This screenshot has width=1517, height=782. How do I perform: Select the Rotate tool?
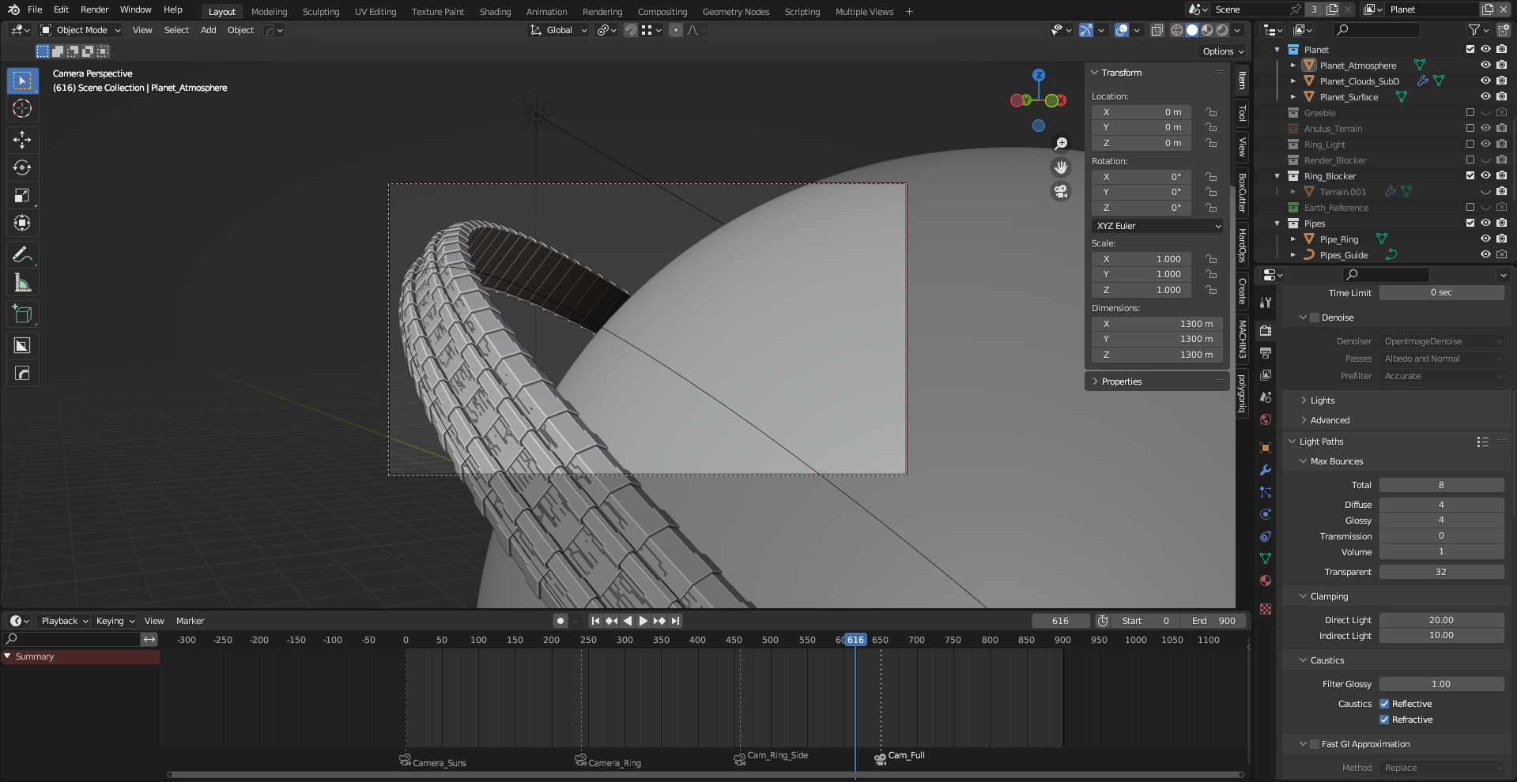(22, 167)
